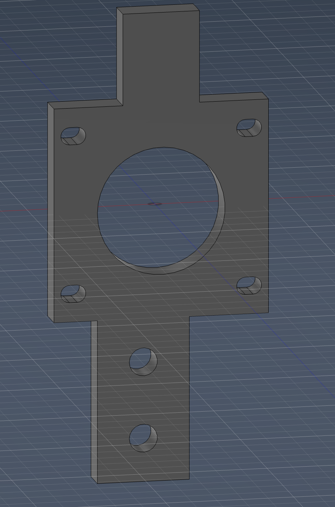
Task: Click the top-left slotted mounting hole
Action: 72,136
